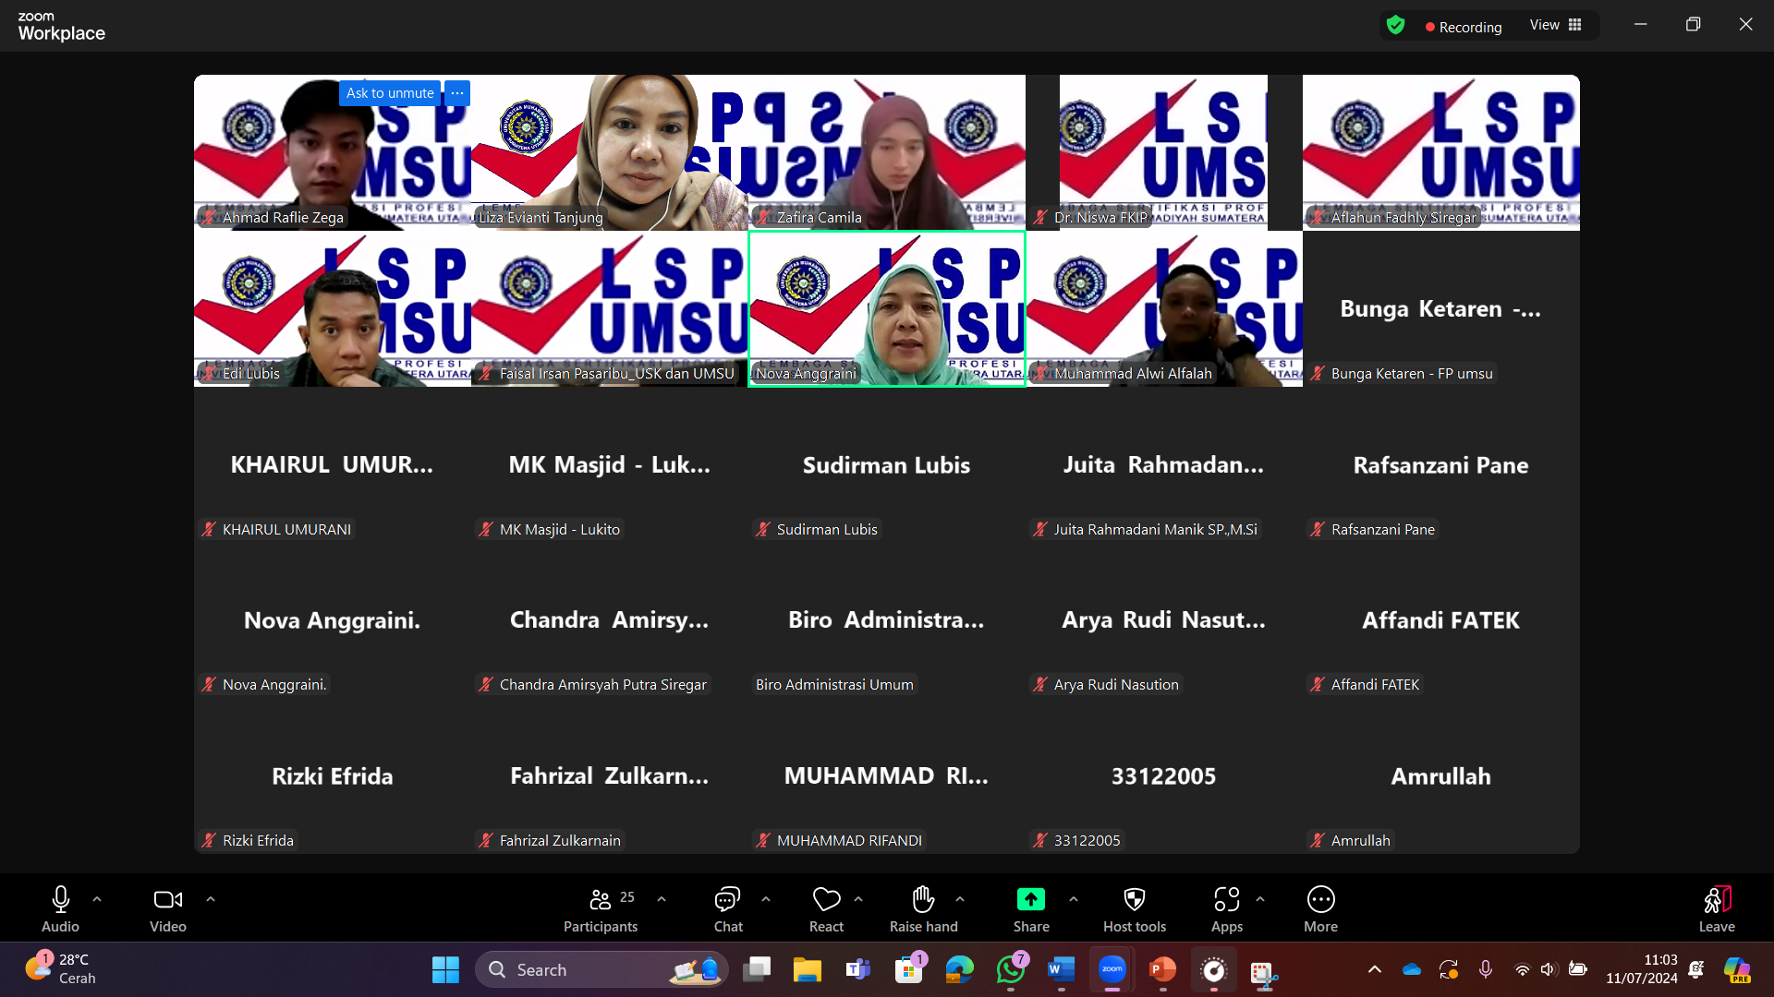Select Liza Evianti Tanjung's video tile
Viewport: 1774px width, 997px height.
tap(610, 152)
